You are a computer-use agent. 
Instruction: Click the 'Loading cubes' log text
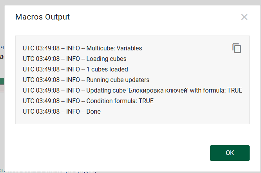pyautogui.click(x=106, y=59)
